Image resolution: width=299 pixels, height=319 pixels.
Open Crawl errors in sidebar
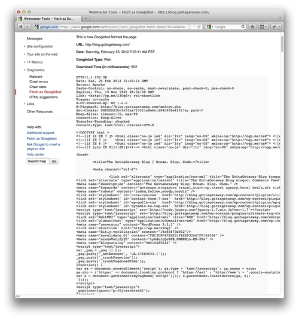pos(39,81)
